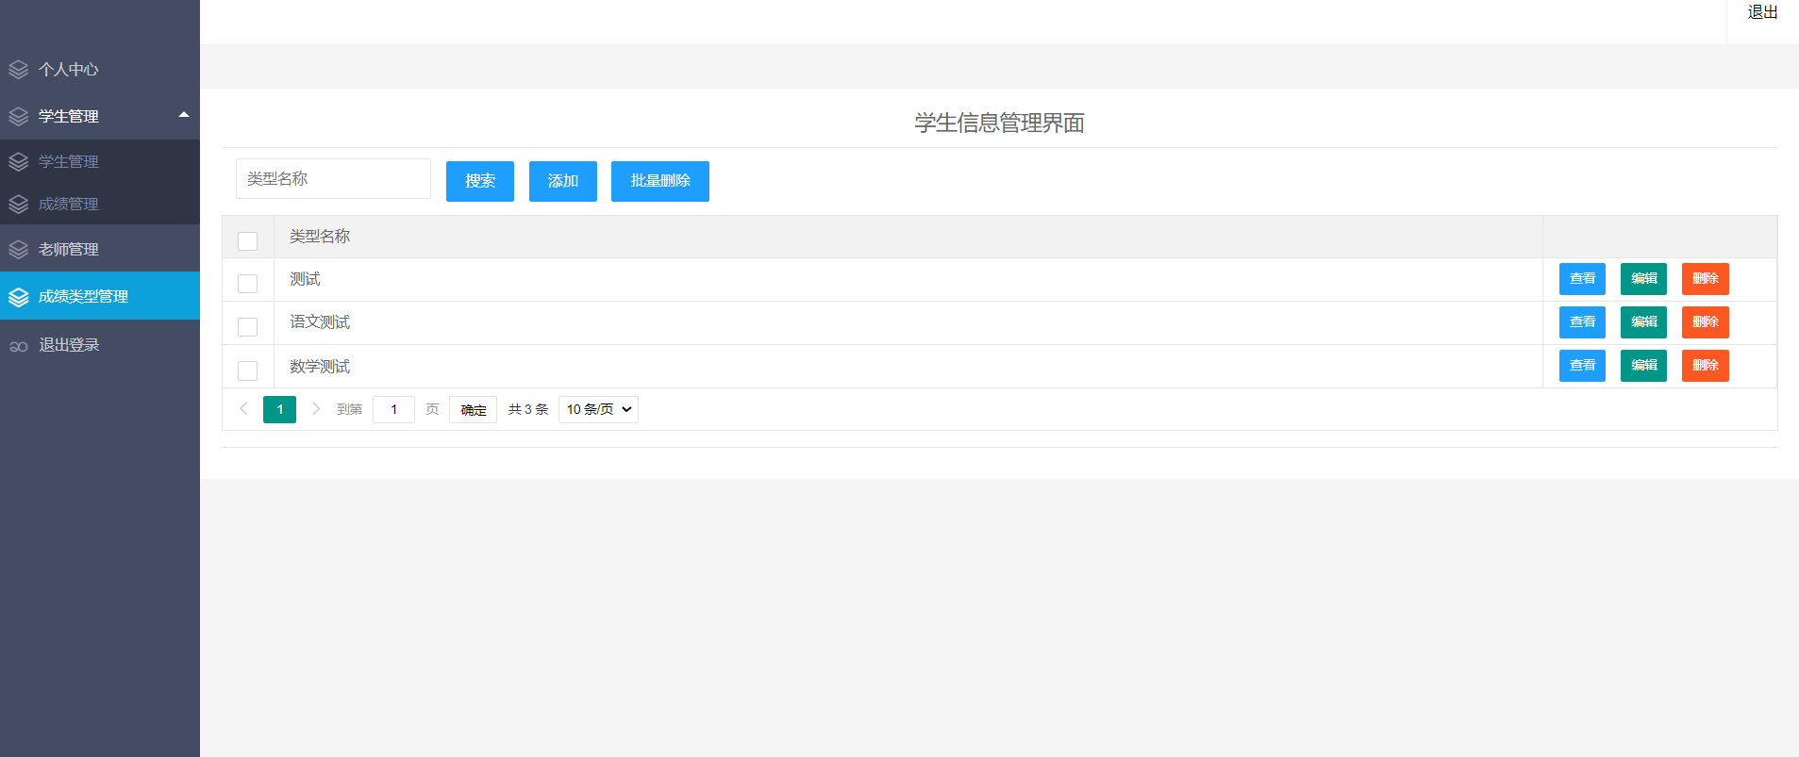Click the link icon beside 退出登录
The width and height of the screenshot is (1799, 757).
pyautogui.click(x=19, y=346)
